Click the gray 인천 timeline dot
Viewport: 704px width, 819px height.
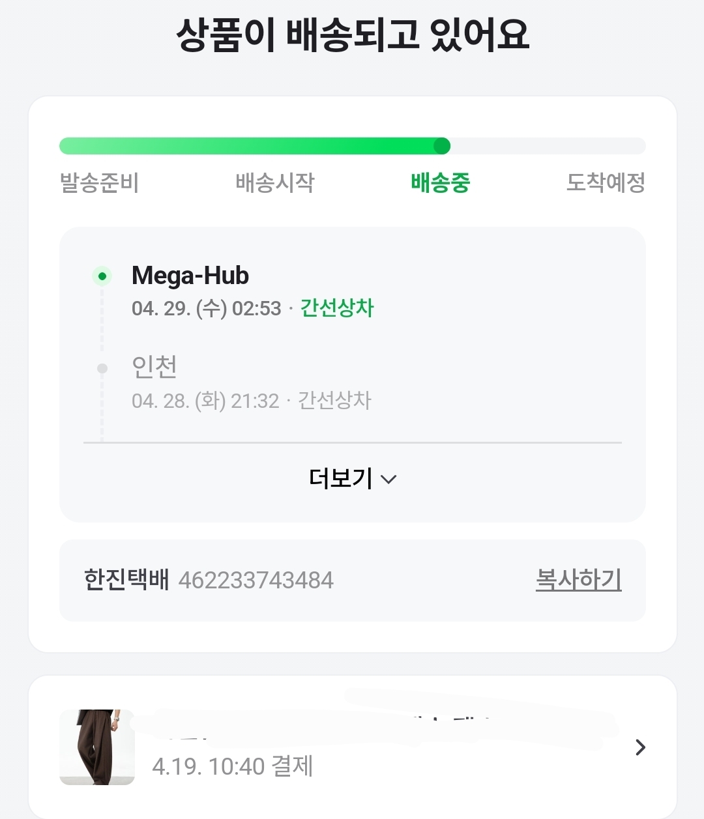(x=102, y=369)
